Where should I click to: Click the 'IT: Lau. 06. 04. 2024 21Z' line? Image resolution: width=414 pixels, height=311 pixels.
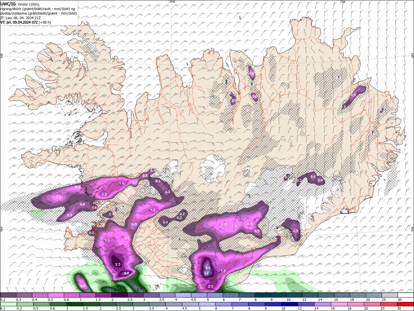(x=21, y=18)
